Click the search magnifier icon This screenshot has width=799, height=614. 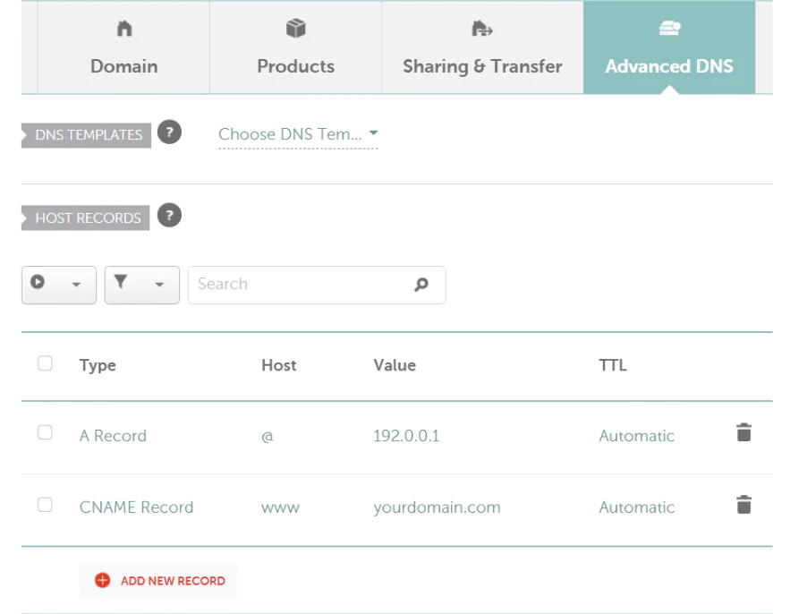[421, 285]
